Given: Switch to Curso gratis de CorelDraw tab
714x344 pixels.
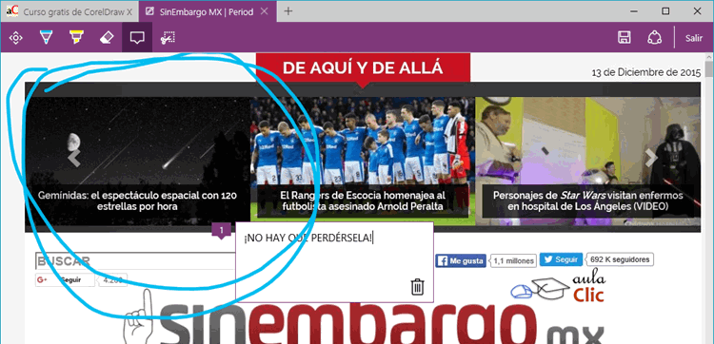Looking at the screenshot, I should click(x=69, y=11).
